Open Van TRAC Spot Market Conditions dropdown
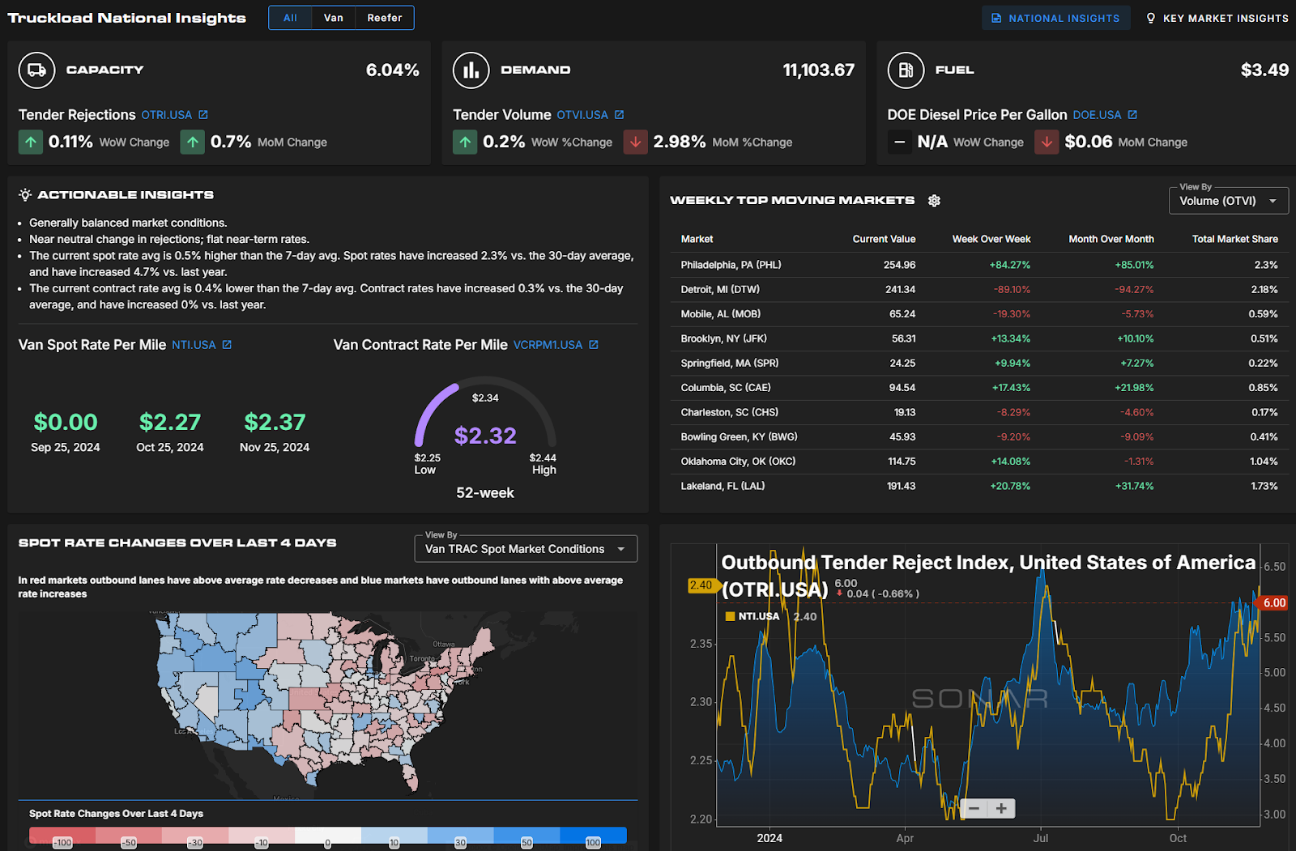Viewport: 1296px width, 851px height. (526, 549)
